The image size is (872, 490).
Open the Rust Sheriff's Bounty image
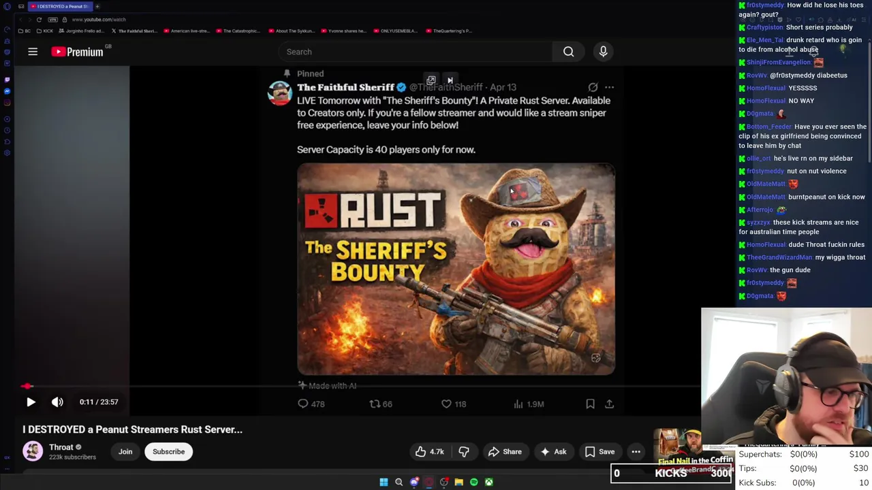point(456,269)
